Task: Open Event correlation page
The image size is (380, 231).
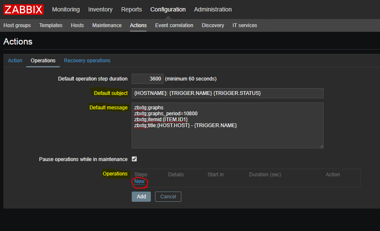Action: tap(174, 25)
